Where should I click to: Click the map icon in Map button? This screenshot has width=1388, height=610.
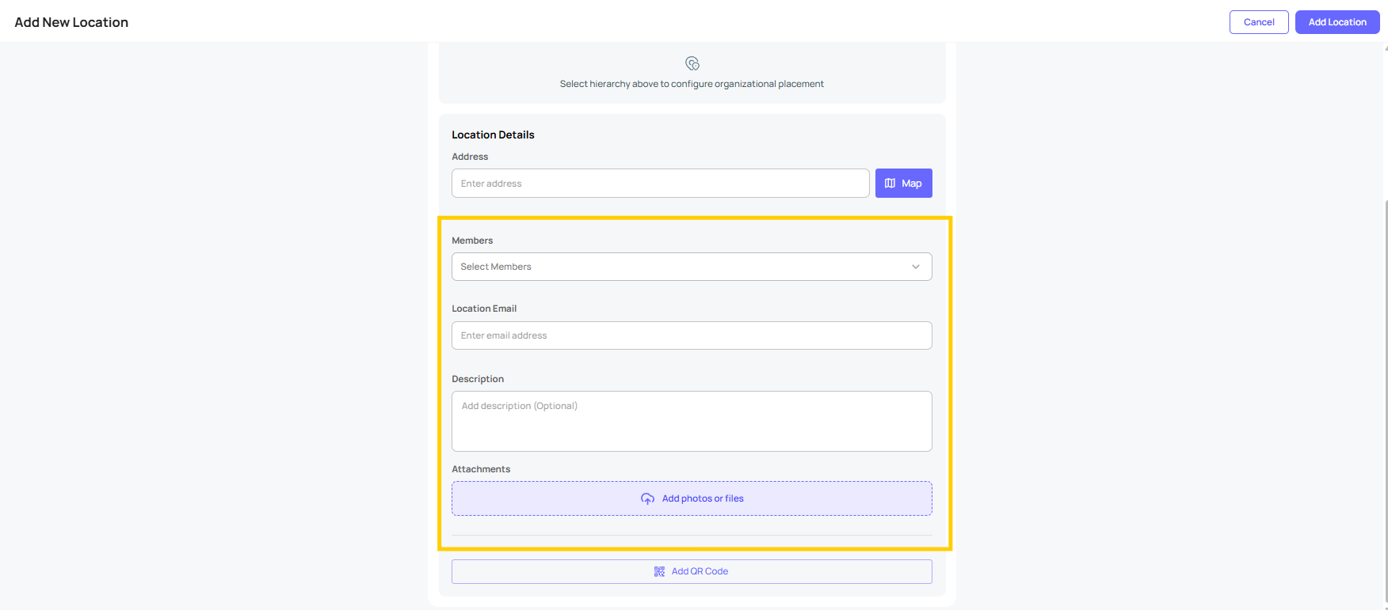coord(890,184)
